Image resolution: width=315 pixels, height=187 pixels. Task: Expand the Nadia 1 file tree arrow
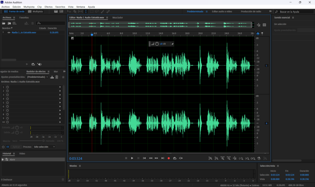tap(3, 32)
